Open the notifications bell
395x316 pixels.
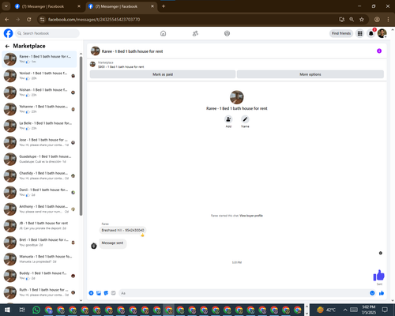371,33
